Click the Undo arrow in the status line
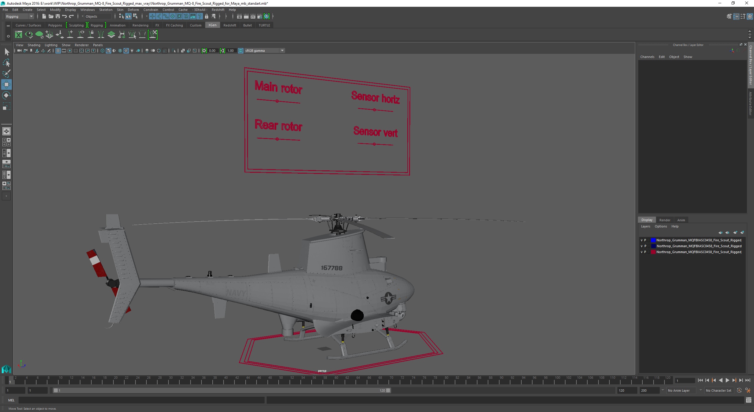Image resolution: width=754 pixels, height=412 pixels. (x=65, y=16)
